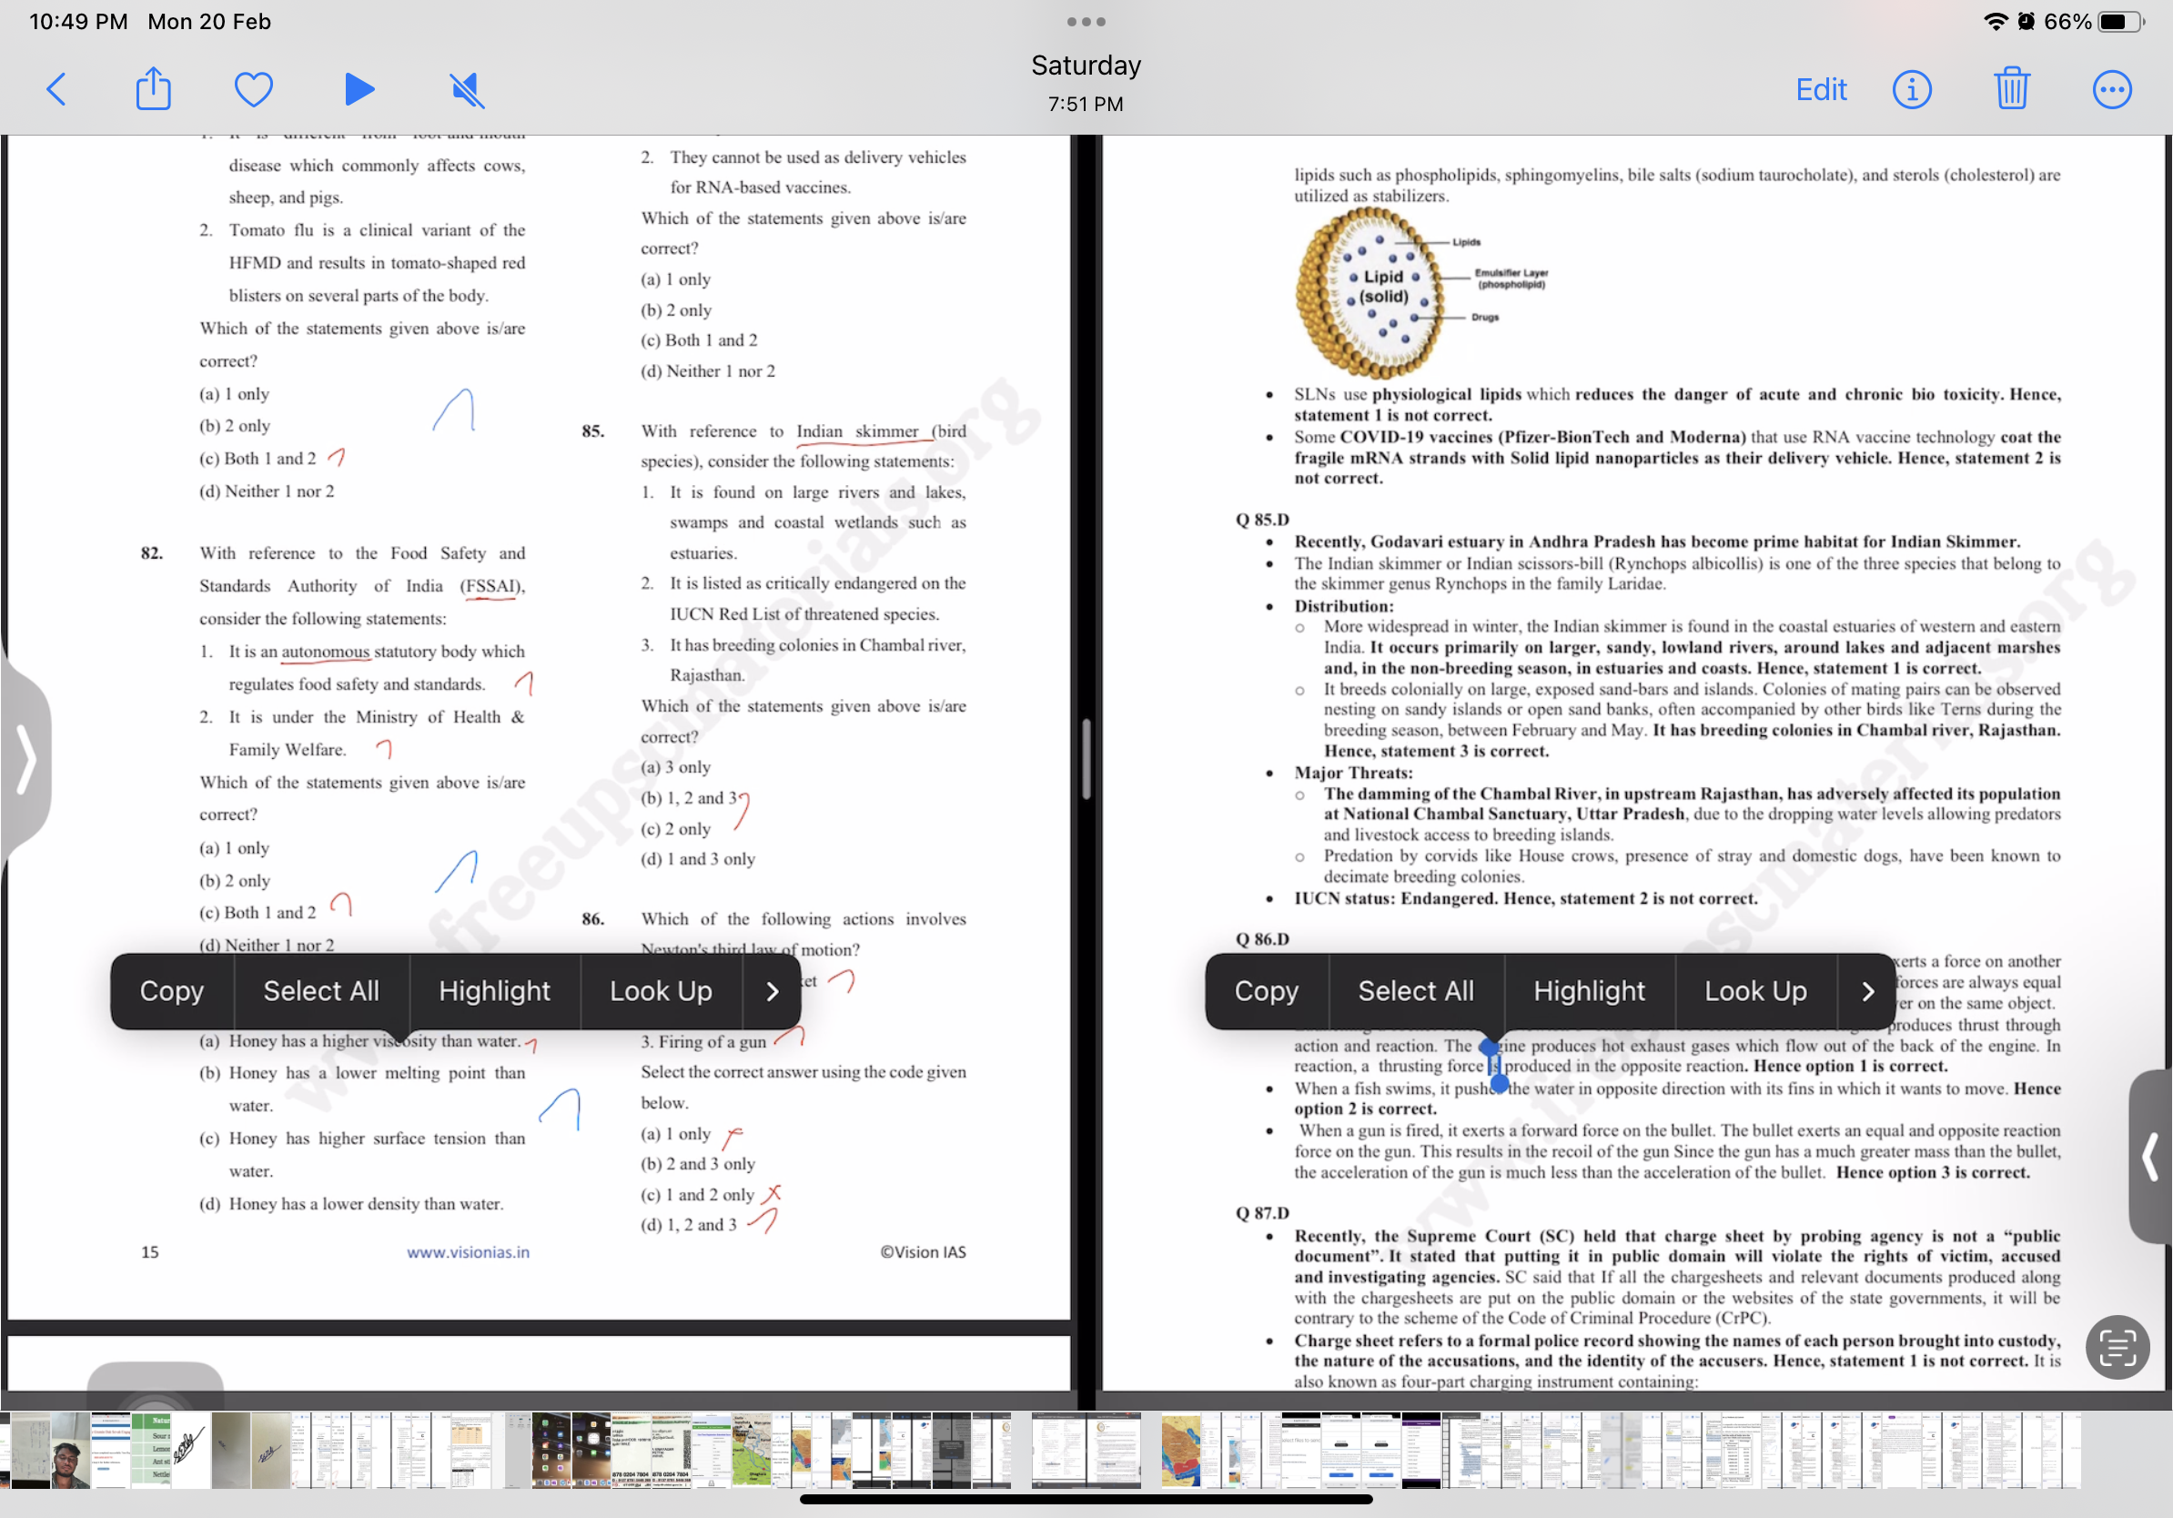The height and width of the screenshot is (1518, 2173).
Task: Tap Select All in left text menu
Action: click(x=321, y=991)
